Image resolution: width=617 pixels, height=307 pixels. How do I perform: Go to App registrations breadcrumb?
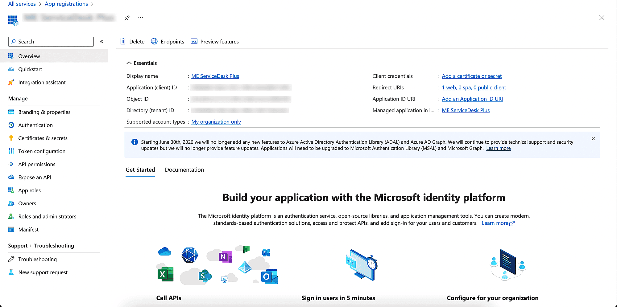66,4
